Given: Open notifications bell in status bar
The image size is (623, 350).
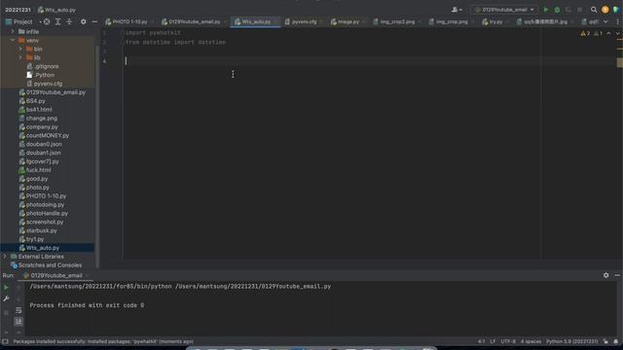Looking at the screenshot, I should coord(616,341).
